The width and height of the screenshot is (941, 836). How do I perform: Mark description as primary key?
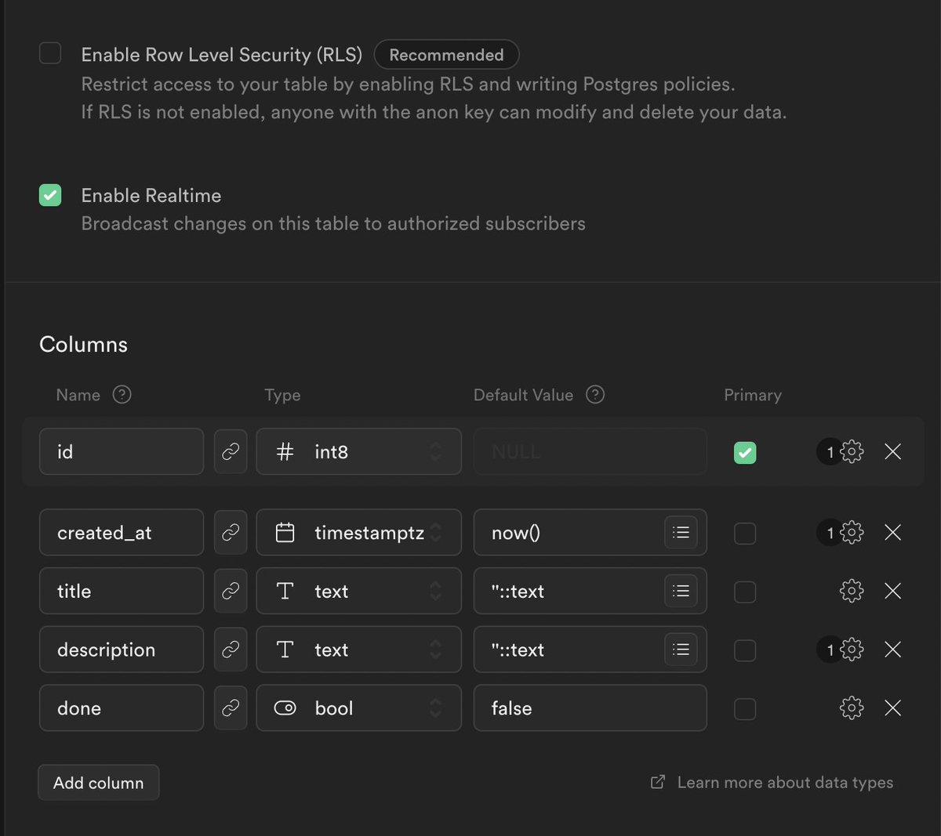pos(745,650)
